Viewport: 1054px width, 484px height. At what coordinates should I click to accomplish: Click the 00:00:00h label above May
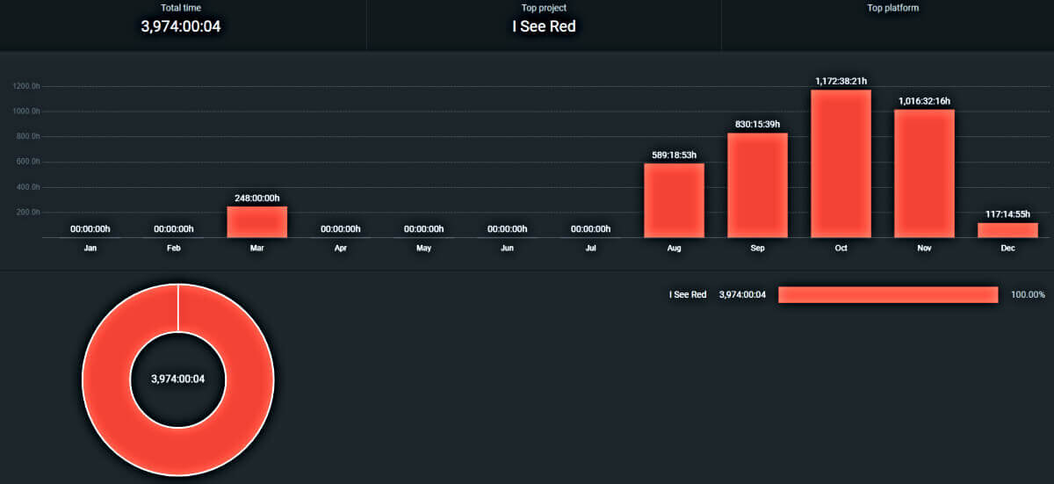coord(424,229)
